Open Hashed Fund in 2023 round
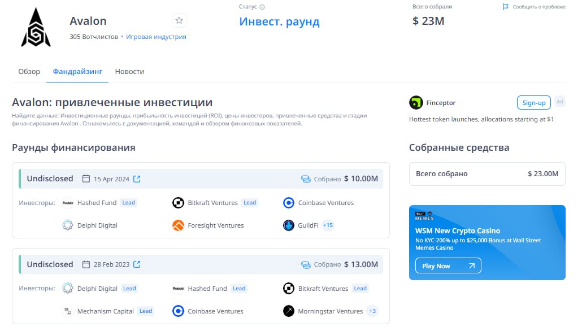The height and width of the screenshot is (331, 582). click(207, 288)
